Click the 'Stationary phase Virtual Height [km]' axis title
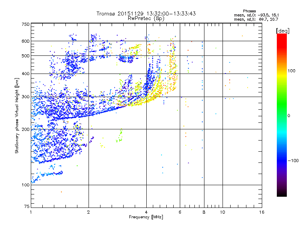This screenshot has width=308, height=231. click(x=17, y=116)
